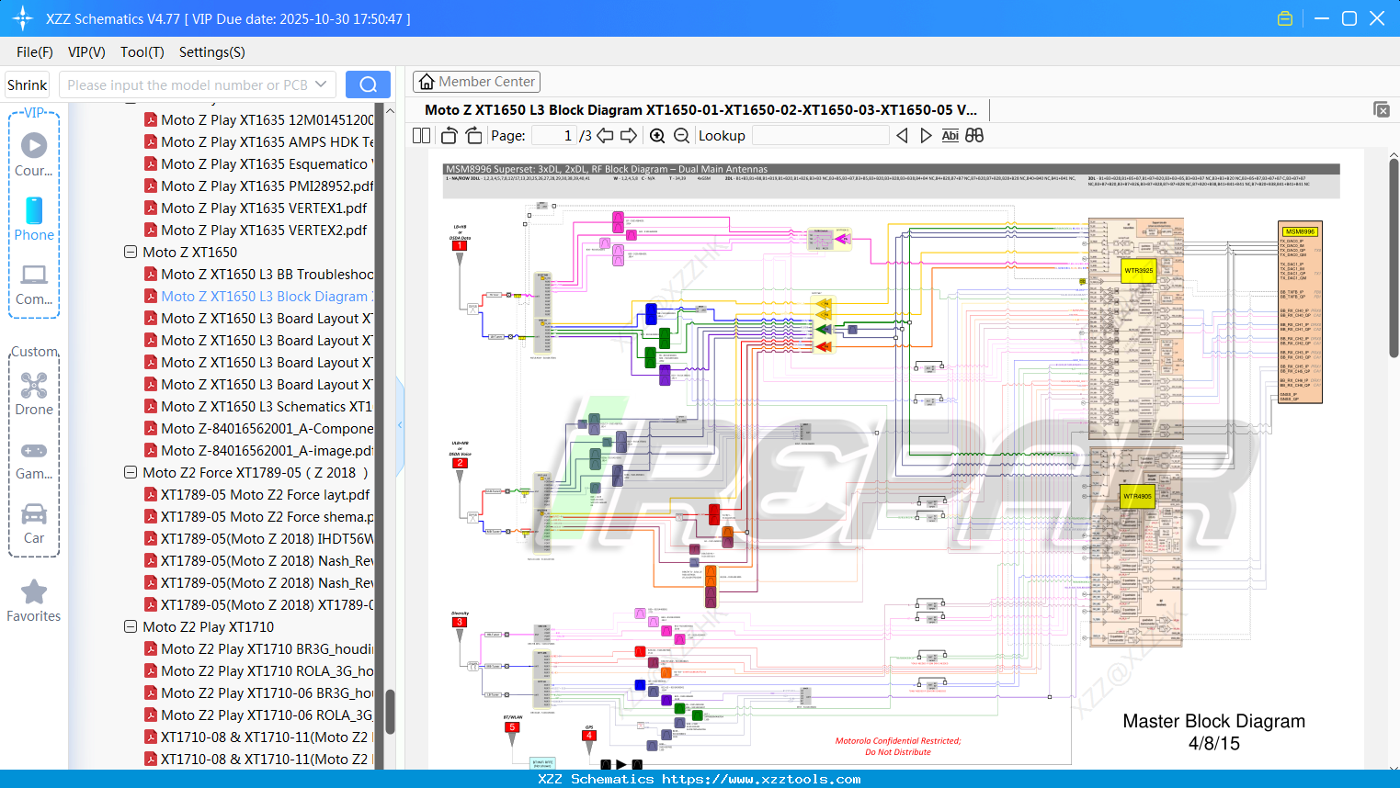Viewport: 1400px width, 788px height.
Task: Open the VIP(V) menu
Action: point(86,52)
